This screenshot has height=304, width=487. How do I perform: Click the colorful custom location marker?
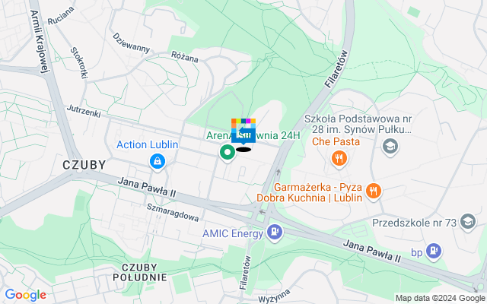[243, 131]
